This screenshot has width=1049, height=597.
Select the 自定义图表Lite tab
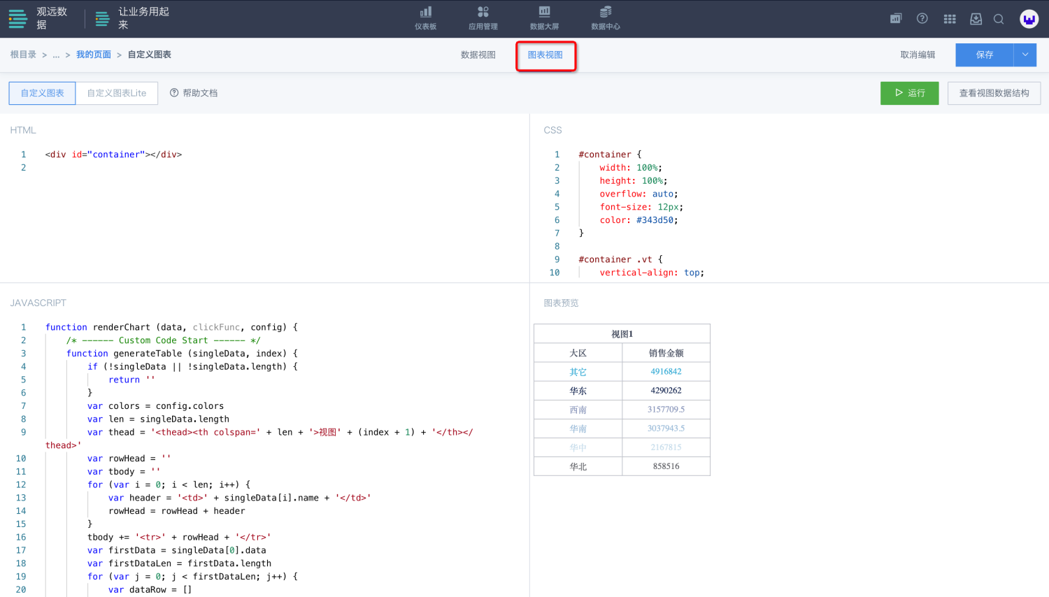(x=117, y=93)
